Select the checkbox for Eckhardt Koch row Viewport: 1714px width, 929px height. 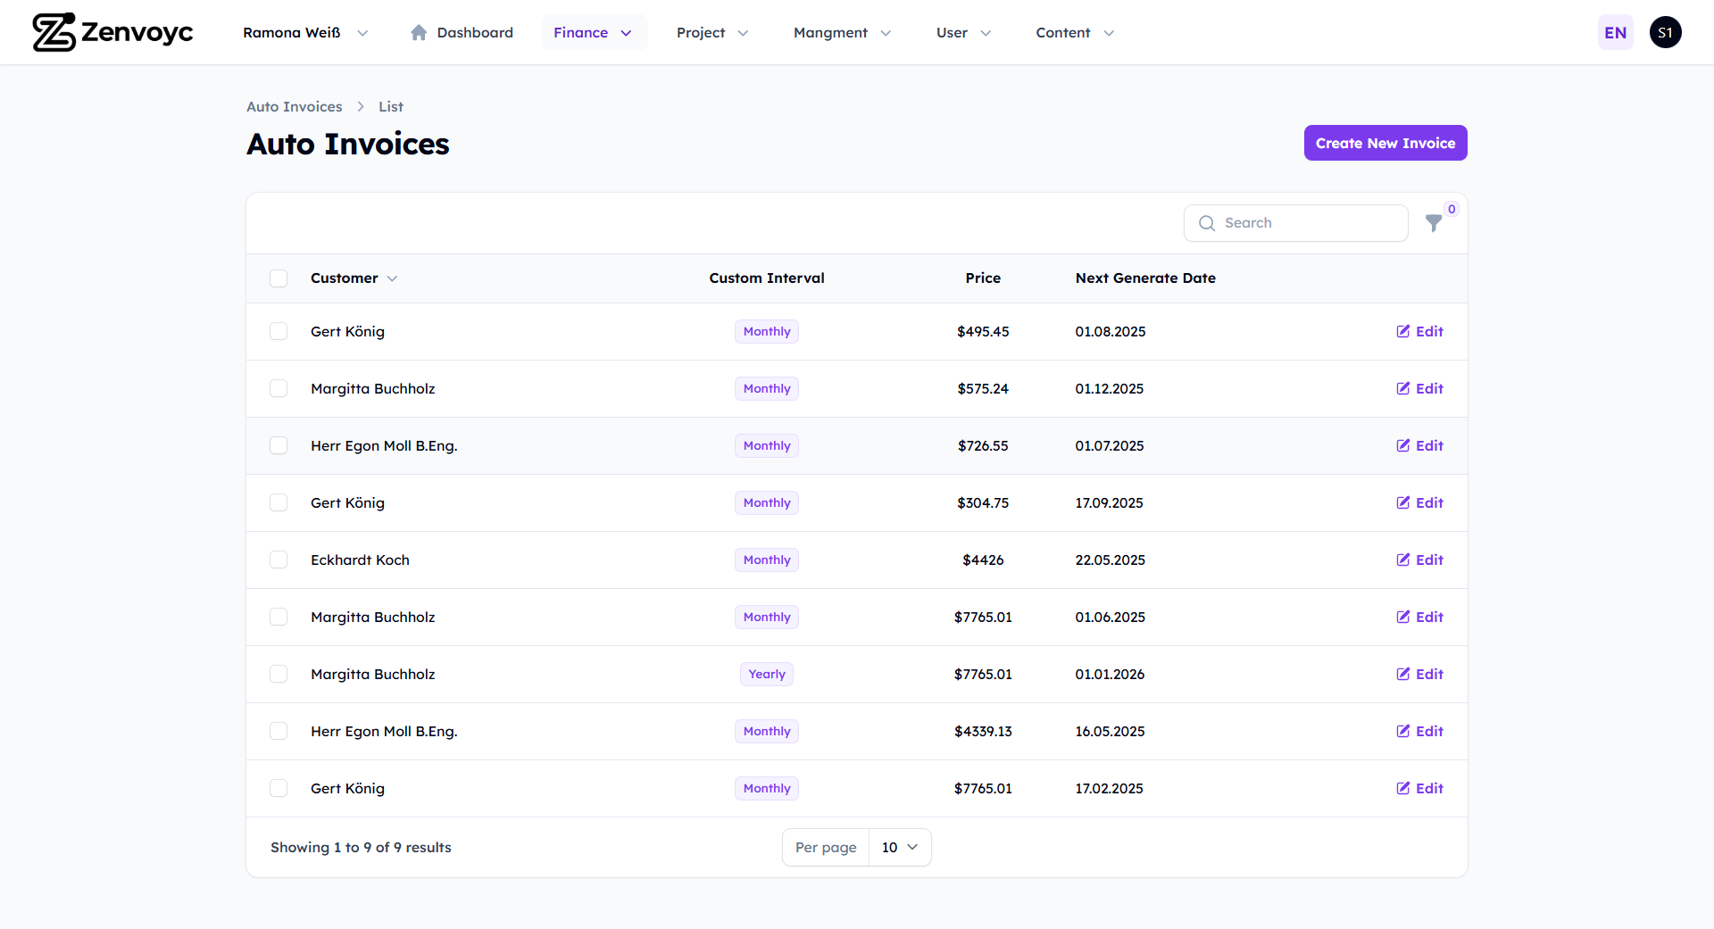coord(279,560)
